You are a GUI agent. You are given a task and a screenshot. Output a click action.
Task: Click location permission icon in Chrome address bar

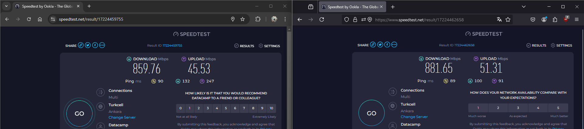(x=233, y=19)
